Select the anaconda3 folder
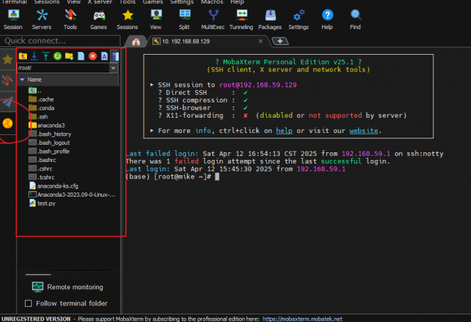471x322 pixels. [x=46, y=125]
